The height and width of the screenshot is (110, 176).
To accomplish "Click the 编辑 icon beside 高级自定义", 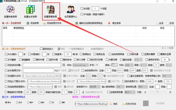I will pyautogui.click(x=61, y=49).
